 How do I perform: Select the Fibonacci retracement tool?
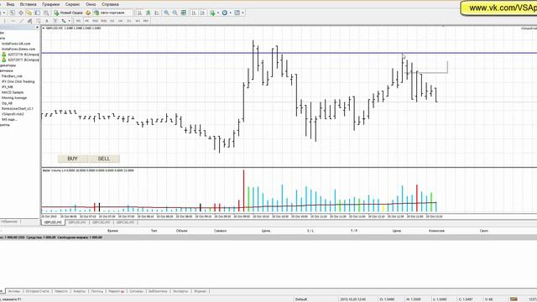[39, 21]
